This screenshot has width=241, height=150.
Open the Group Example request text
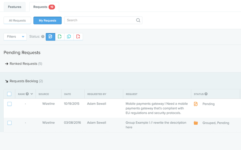click(x=156, y=125)
